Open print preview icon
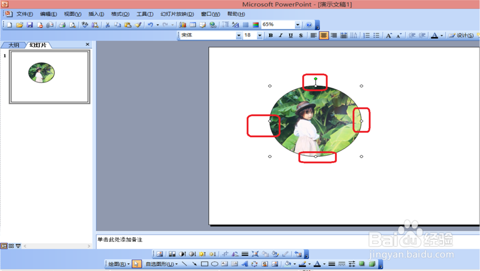This screenshot has width=480, height=271. pyautogui.click(x=72, y=25)
